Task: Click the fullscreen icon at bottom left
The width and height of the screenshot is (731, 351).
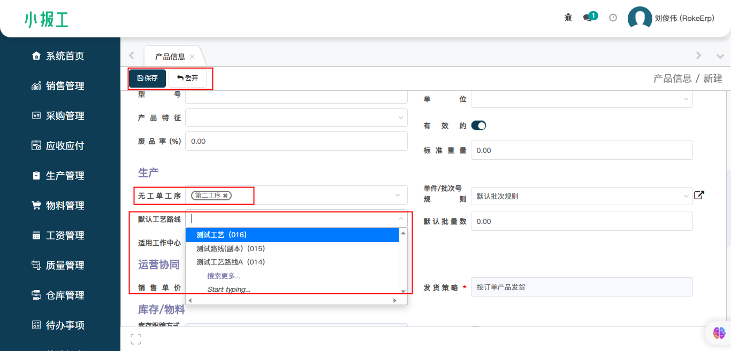Action: click(136, 339)
